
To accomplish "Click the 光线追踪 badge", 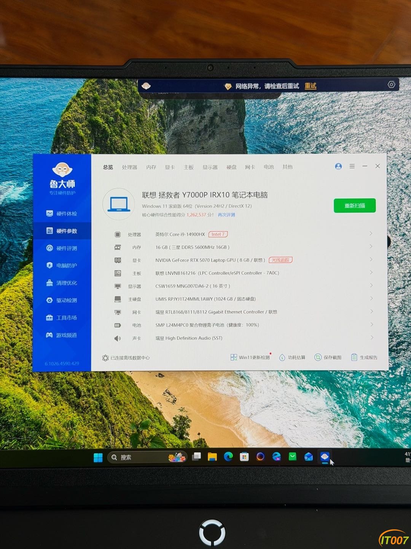I will tap(280, 260).
